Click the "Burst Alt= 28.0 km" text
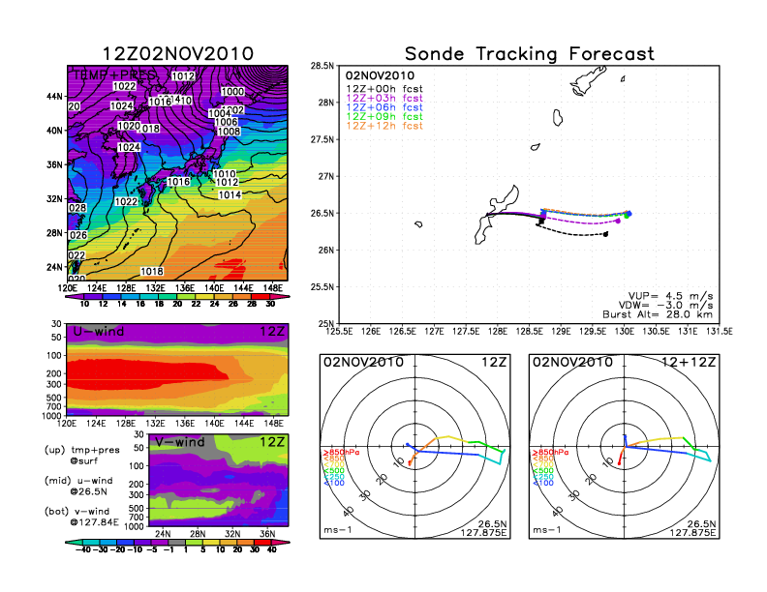The image size is (767, 592). (x=660, y=315)
